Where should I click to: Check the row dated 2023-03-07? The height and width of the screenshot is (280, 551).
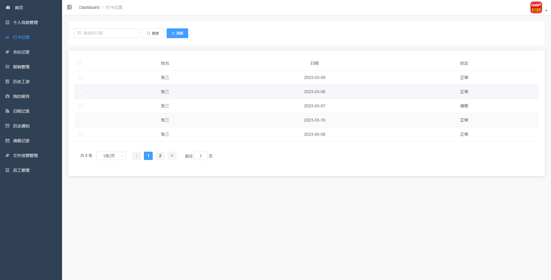80,106
